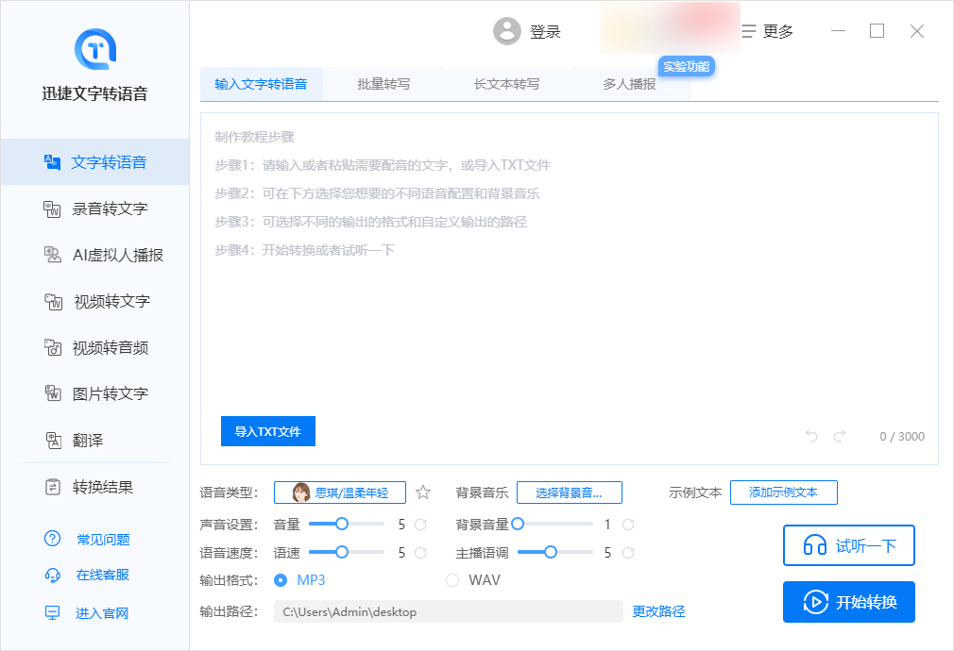Reset 语速 with its refresh icon
The image size is (954, 651).
click(x=420, y=553)
